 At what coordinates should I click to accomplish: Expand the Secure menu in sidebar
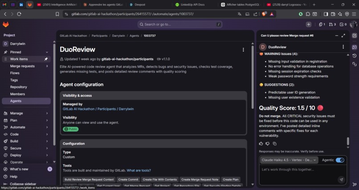tap(26, 148)
